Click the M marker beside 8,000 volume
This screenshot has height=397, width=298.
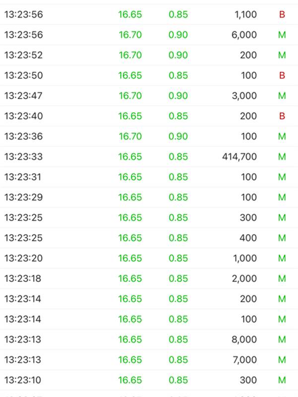click(282, 339)
